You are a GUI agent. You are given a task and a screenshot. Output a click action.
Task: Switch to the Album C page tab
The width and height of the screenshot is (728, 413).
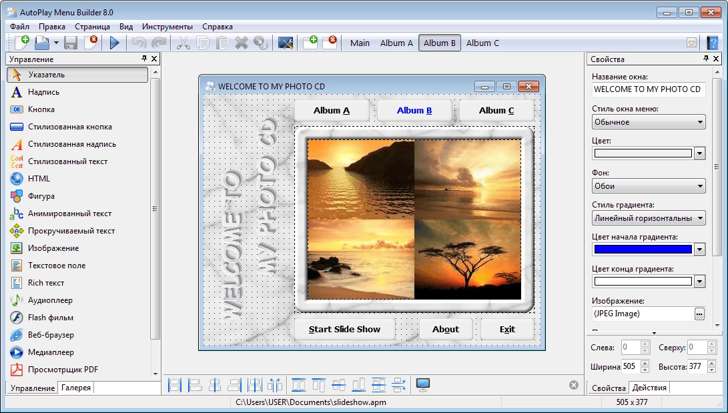pos(482,43)
